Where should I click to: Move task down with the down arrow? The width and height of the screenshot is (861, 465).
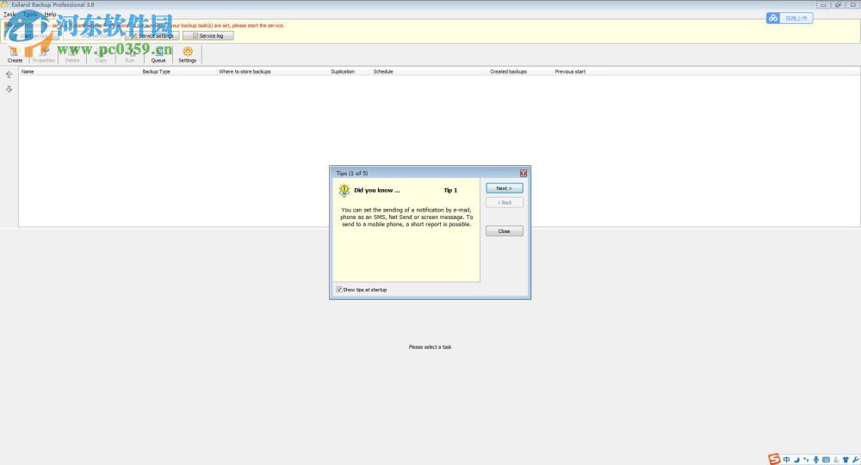9,89
